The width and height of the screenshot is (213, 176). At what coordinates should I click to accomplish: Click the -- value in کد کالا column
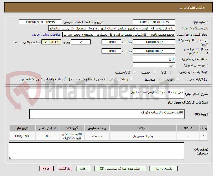[188, 136]
